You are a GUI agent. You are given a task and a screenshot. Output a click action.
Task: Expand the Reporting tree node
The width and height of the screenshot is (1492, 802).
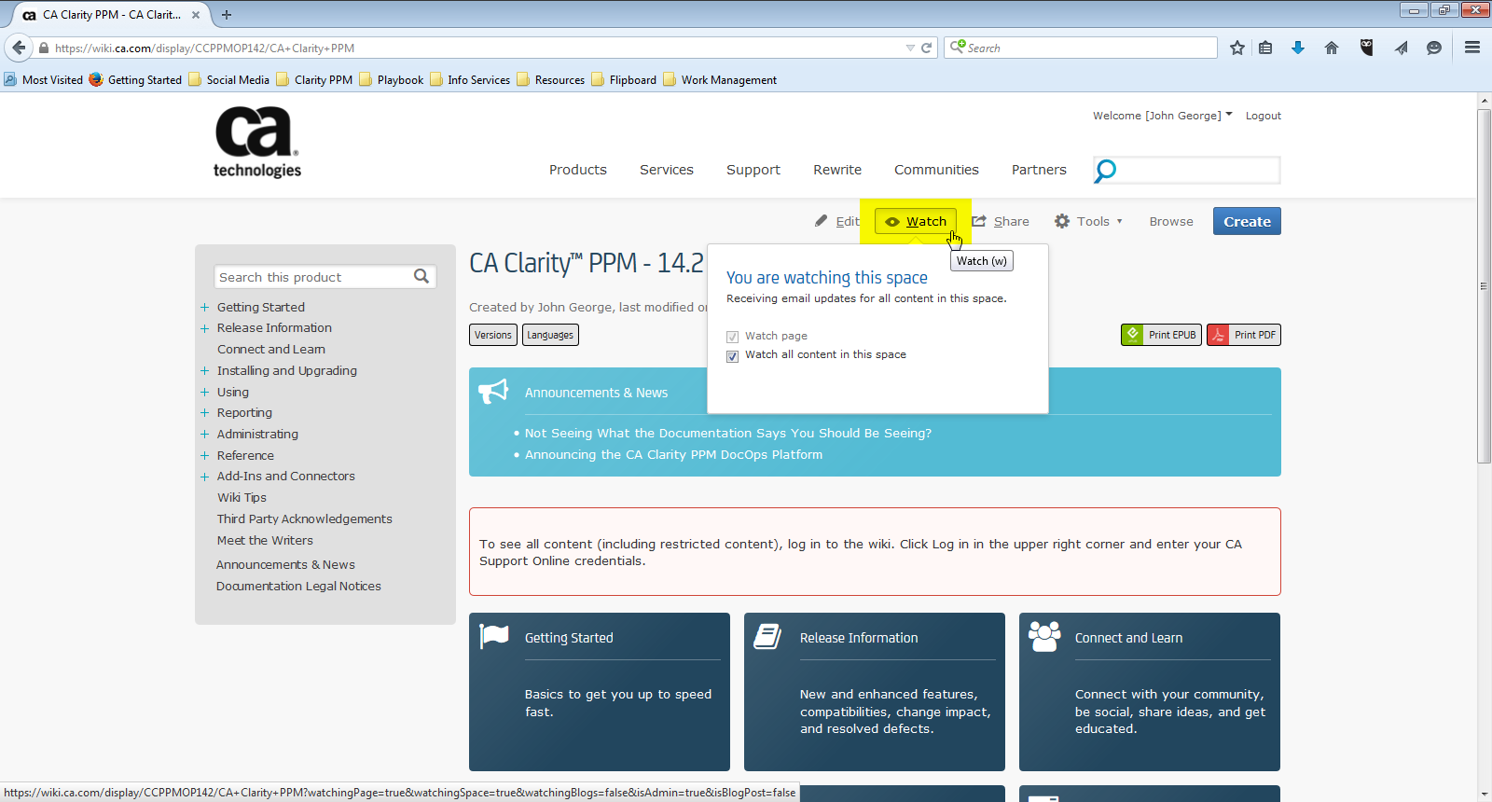coord(204,412)
